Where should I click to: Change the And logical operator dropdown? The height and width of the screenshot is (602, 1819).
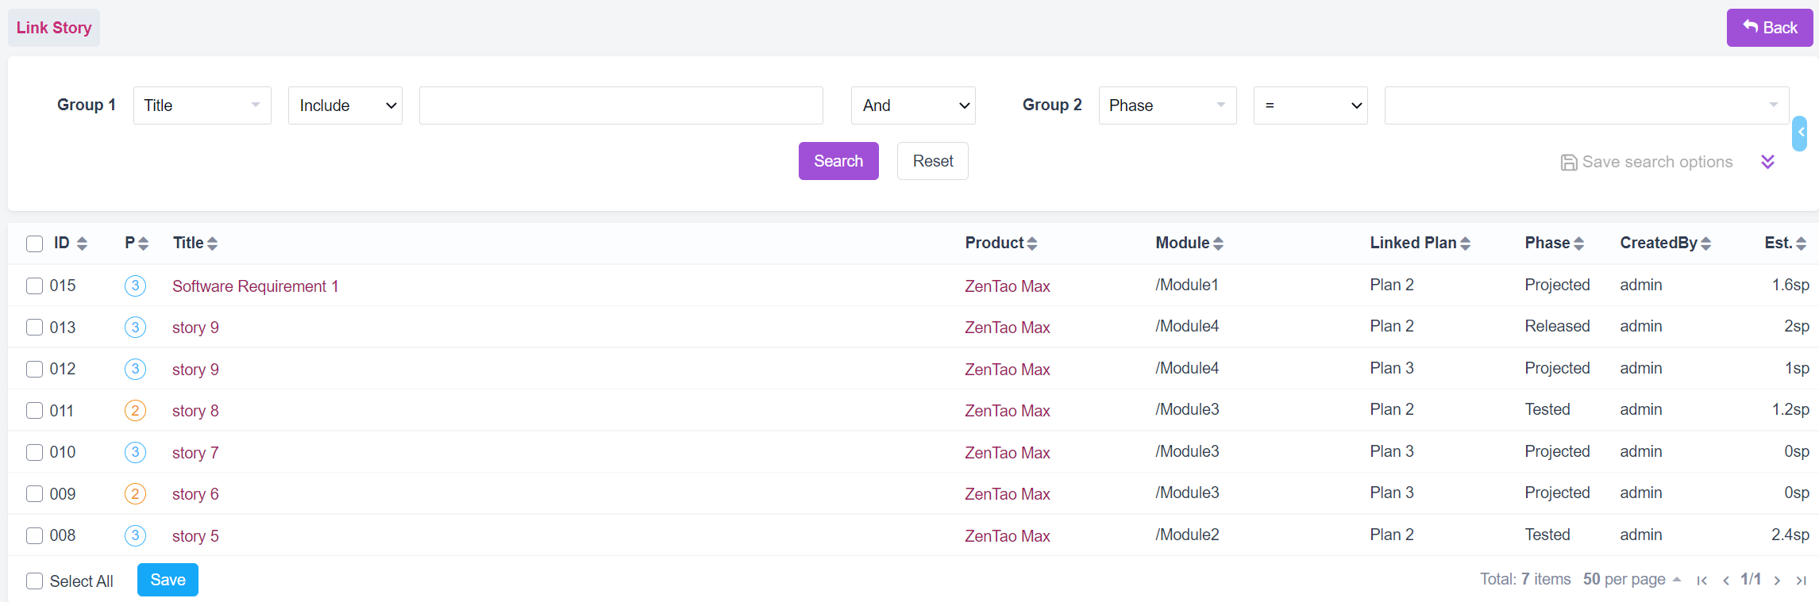pos(913,105)
